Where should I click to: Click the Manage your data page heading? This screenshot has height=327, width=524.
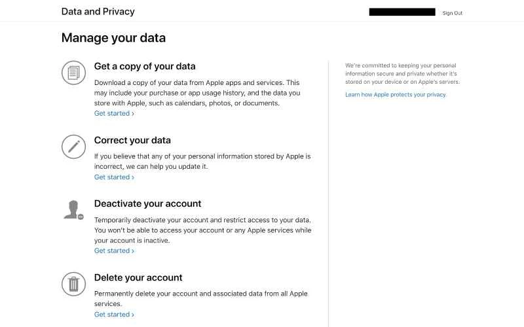[x=113, y=38]
